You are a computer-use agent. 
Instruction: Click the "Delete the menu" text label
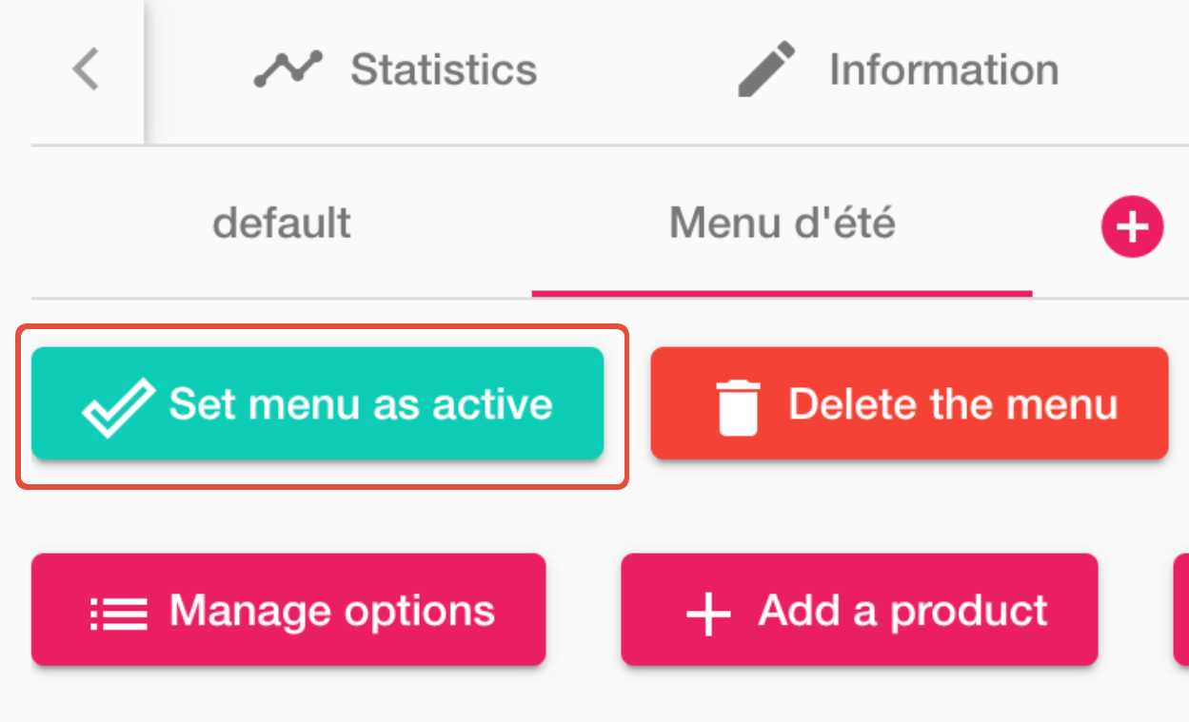(x=953, y=404)
